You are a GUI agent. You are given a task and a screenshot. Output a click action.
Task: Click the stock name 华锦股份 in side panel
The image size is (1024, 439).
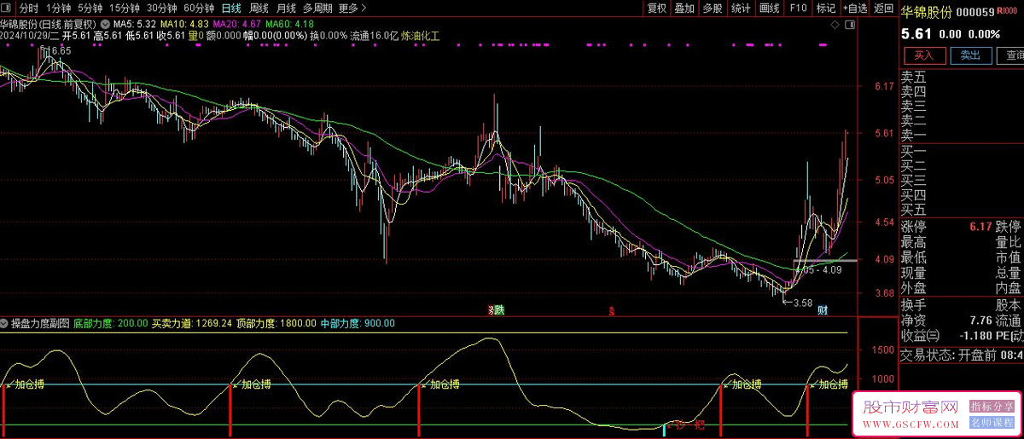point(925,11)
